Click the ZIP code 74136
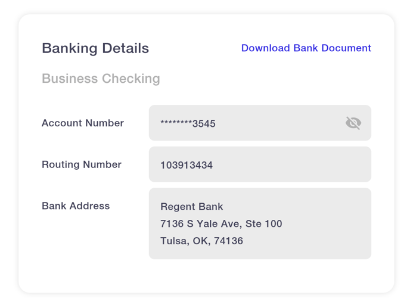410x305 pixels. [x=228, y=241]
